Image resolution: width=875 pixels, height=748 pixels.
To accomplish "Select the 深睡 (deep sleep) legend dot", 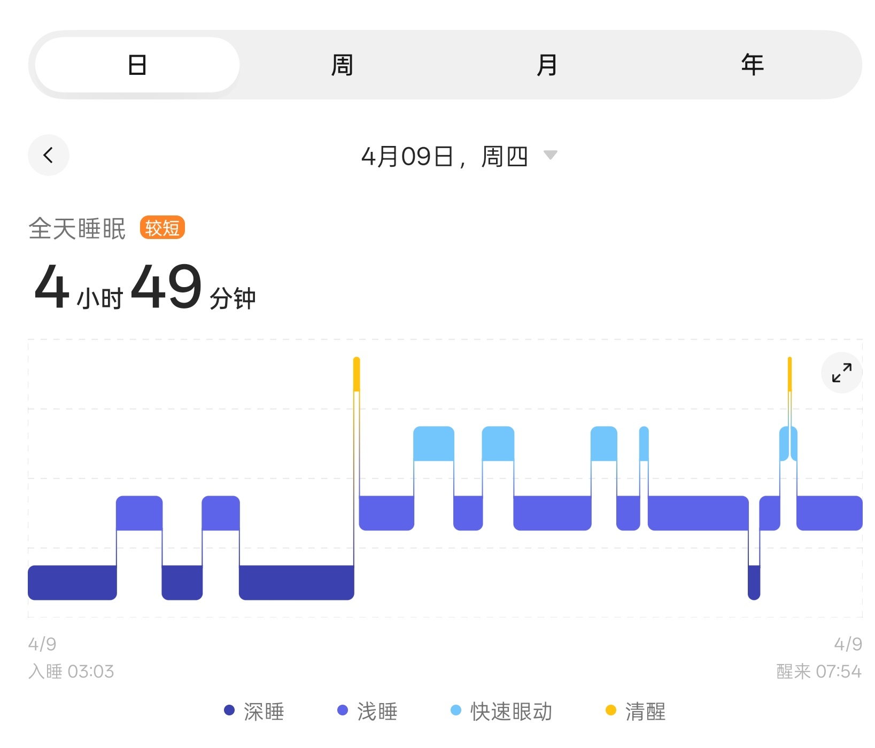I will coord(229,711).
